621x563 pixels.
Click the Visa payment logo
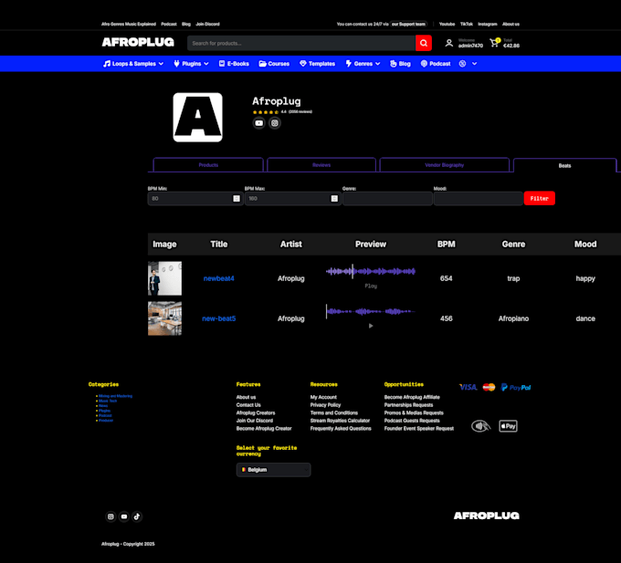pos(468,387)
